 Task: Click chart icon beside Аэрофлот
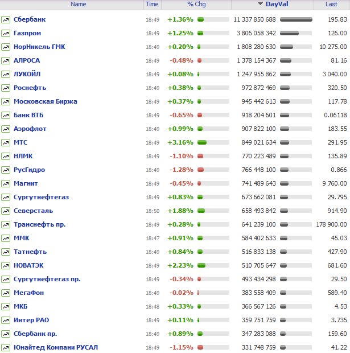(6, 129)
